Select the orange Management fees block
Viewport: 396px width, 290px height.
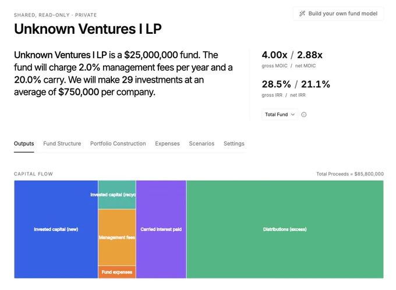click(117, 238)
